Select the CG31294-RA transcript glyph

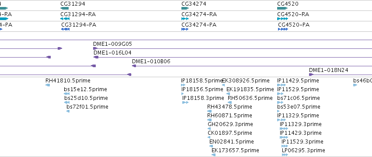(x=65, y=19)
